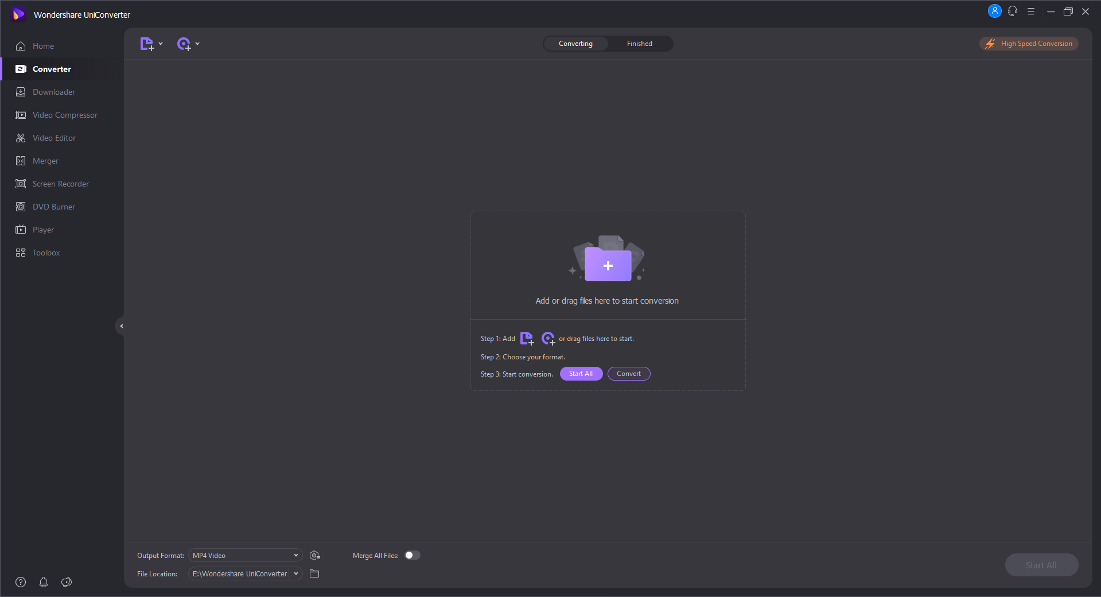Open the Home section icon
The height and width of the screenshot is (597, 1101).
click(x=21, y=46)
